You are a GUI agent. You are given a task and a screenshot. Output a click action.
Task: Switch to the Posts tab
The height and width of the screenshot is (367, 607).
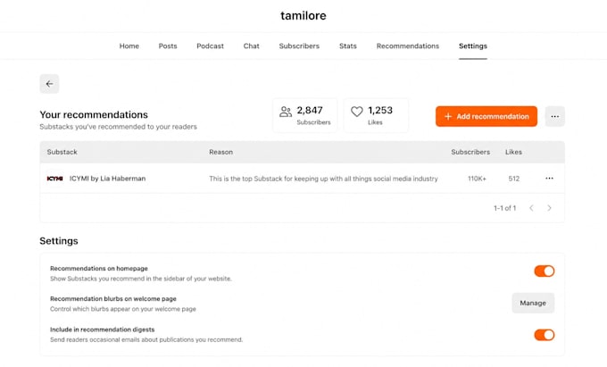168,46
